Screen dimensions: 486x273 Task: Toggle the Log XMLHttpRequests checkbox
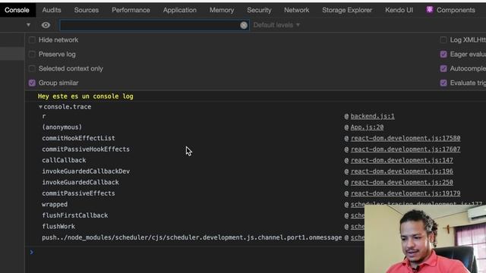(x=443, y=40)
